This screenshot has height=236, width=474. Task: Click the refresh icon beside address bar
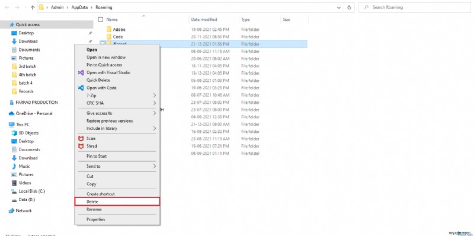coord(349,8)
